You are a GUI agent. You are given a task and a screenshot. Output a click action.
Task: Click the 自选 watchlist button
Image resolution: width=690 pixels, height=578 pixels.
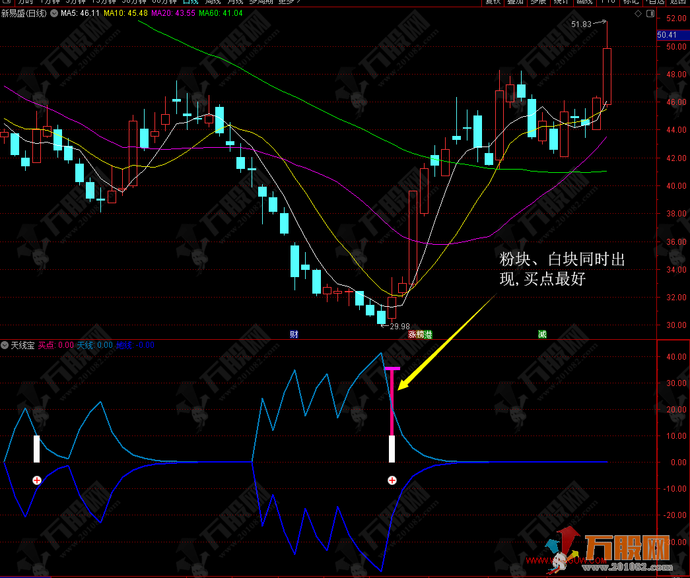(655, 2)
